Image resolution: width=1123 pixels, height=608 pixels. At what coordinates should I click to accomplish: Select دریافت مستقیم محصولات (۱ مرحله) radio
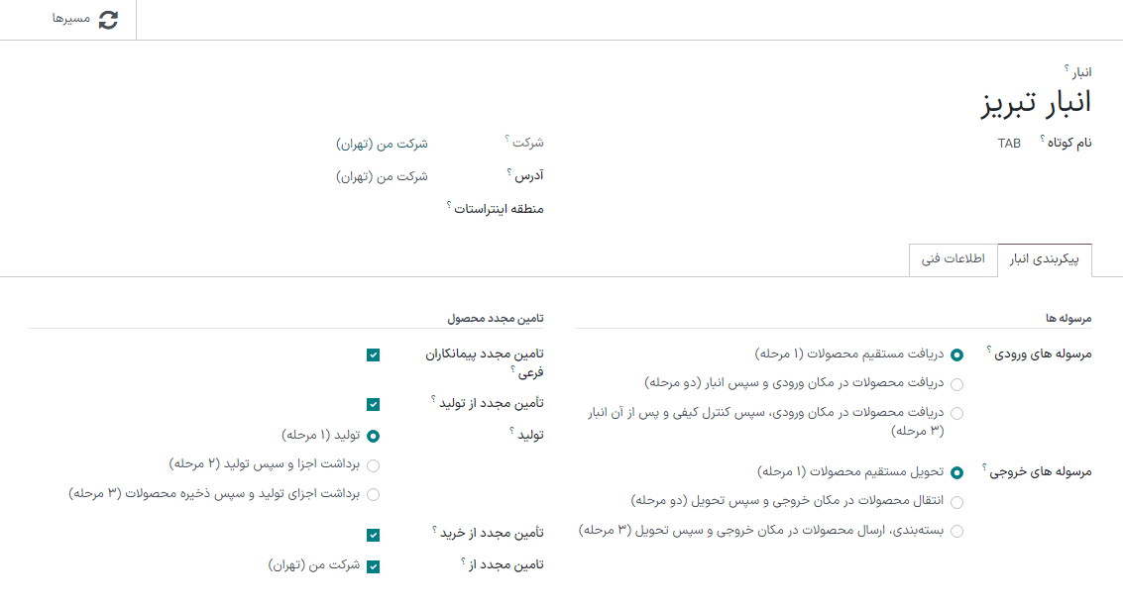(956, 355)
